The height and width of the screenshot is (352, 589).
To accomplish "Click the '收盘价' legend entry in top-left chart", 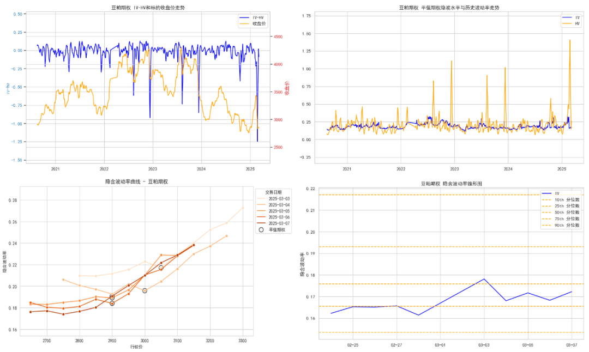I will tap(253, 23).
